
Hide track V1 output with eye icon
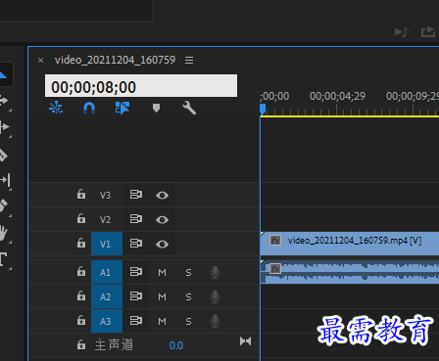click(x=162, y=244)
